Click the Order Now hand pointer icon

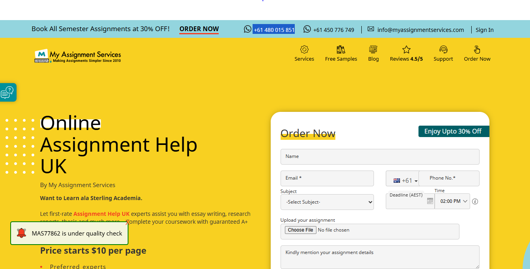point(477,49)
